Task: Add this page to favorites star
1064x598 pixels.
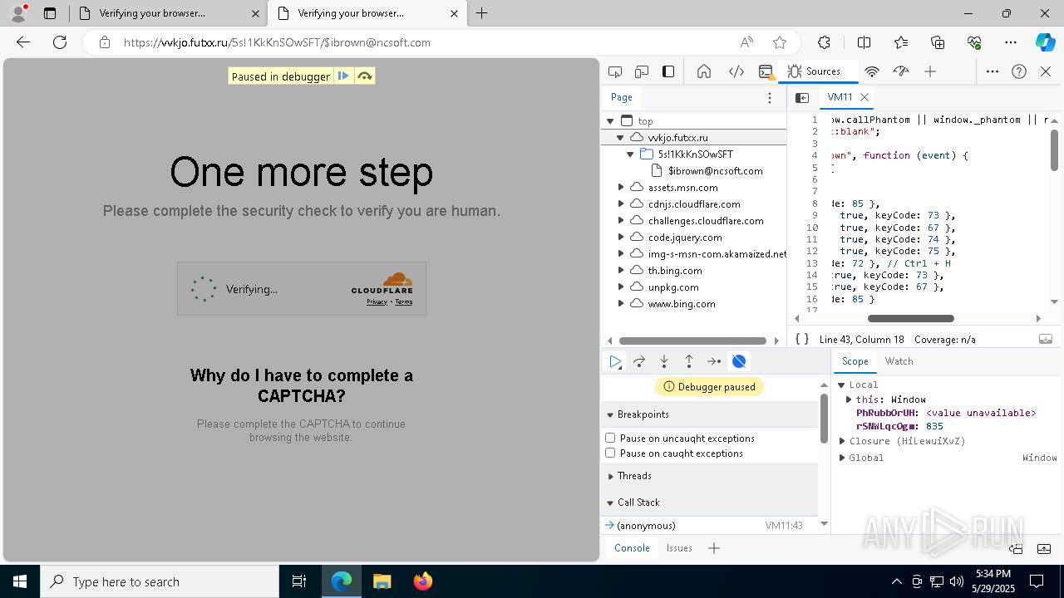Action: (779, 42)
